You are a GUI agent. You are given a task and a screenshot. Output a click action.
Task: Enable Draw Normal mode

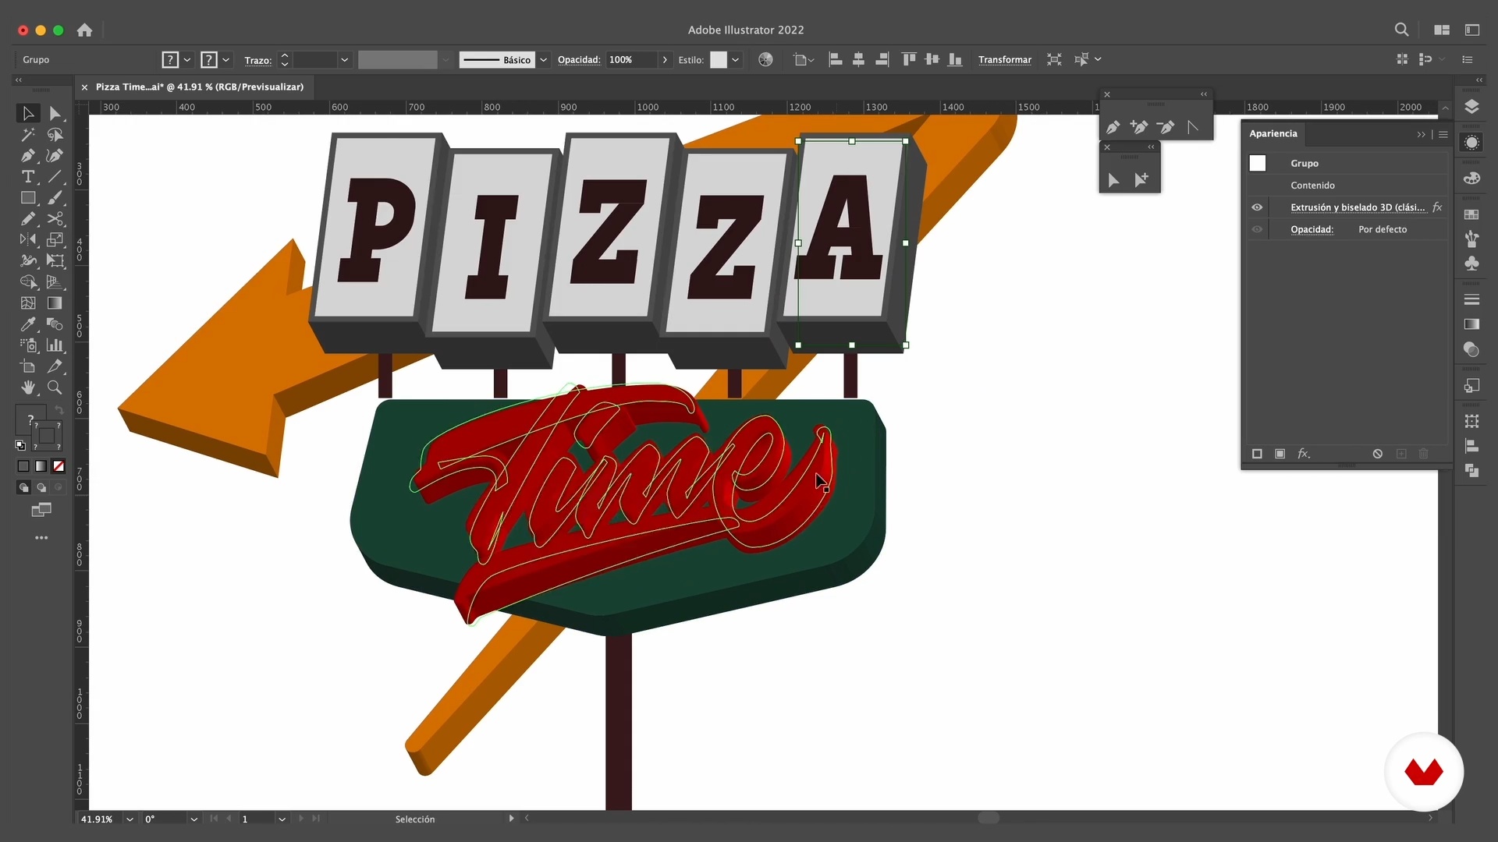[23, 487]
